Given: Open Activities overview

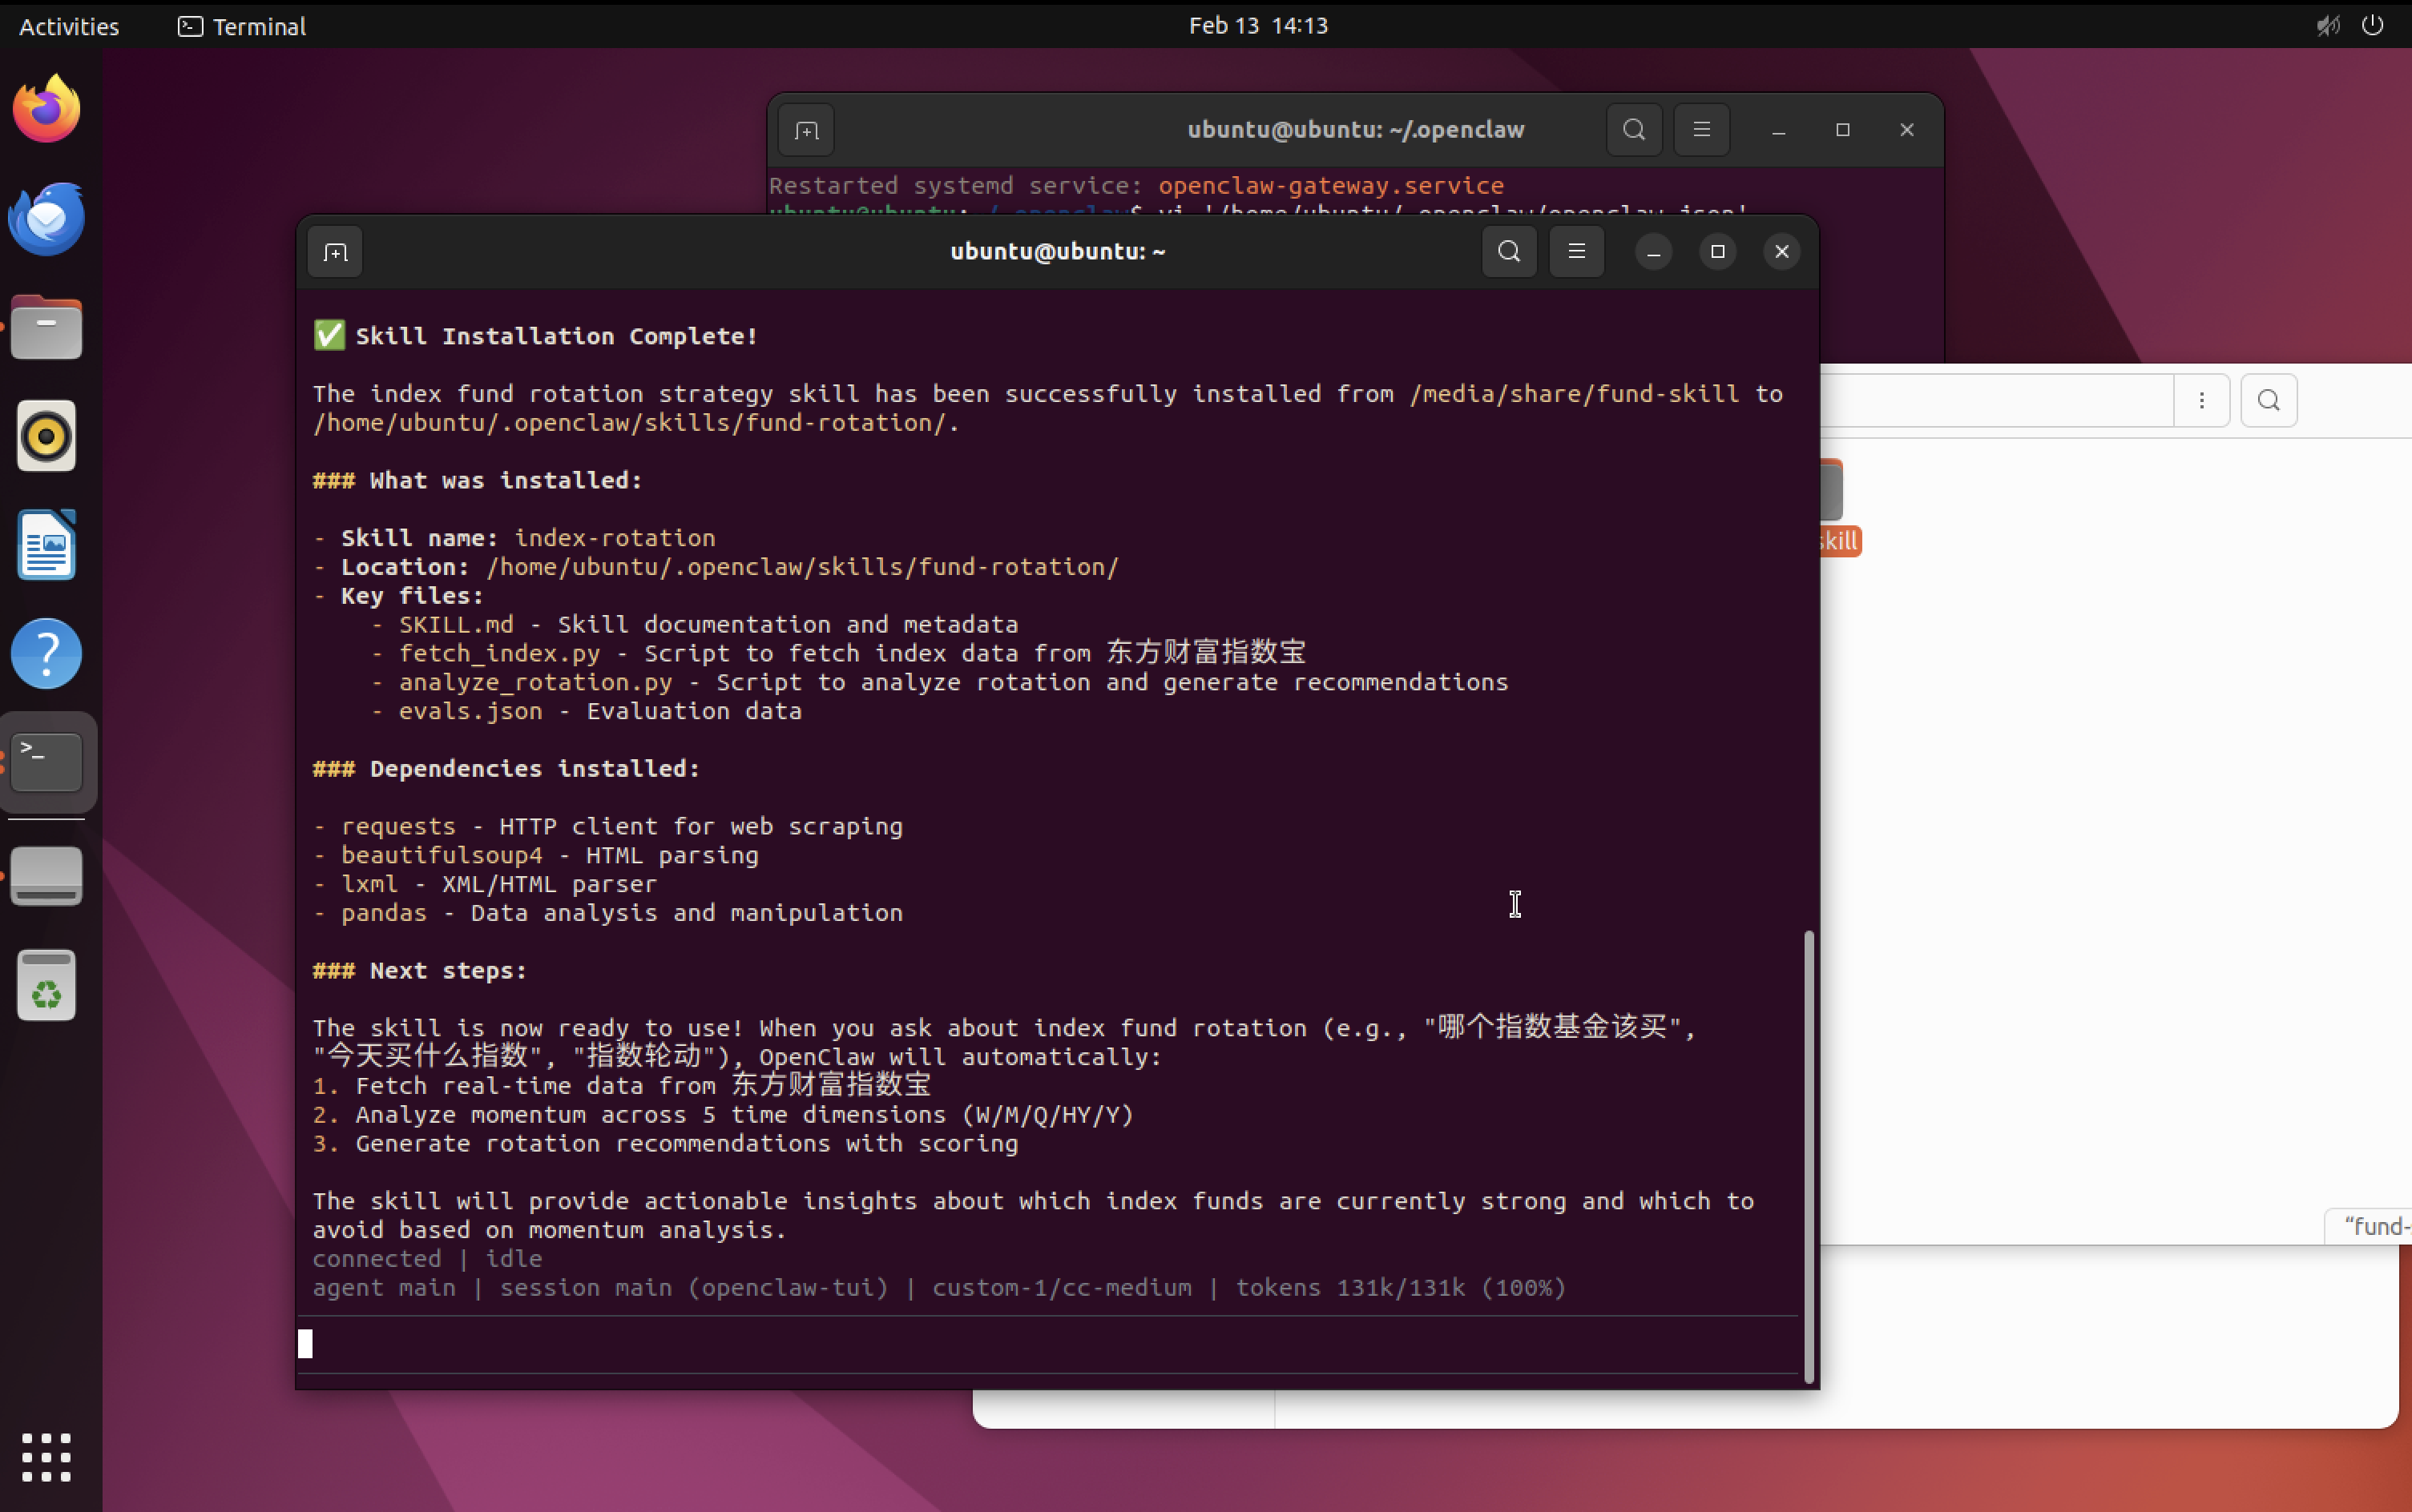Looking at the screenshot, I should point(69,26).
